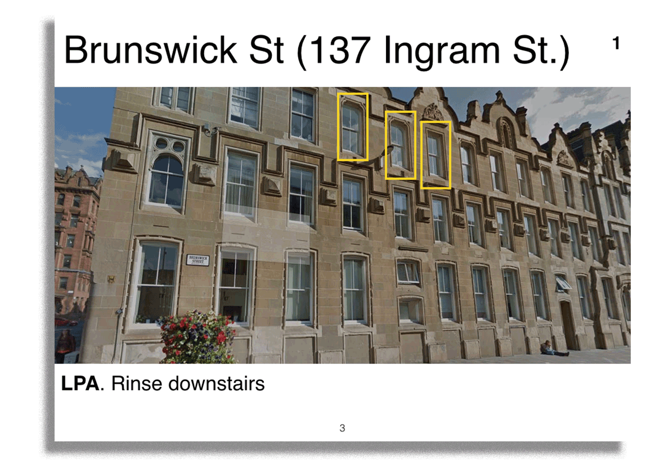Viewport: 663px width, 471px height.
Task: Click the open awning window on ground floor
Action: (563, 284)
